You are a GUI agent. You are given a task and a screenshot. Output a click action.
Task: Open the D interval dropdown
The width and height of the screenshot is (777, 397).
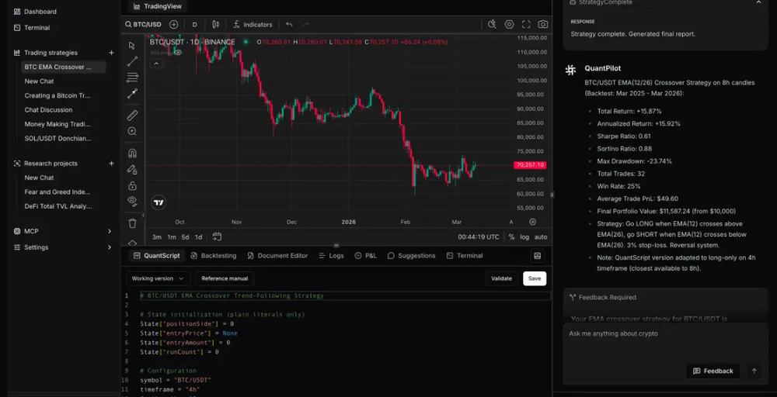point(194,24)
